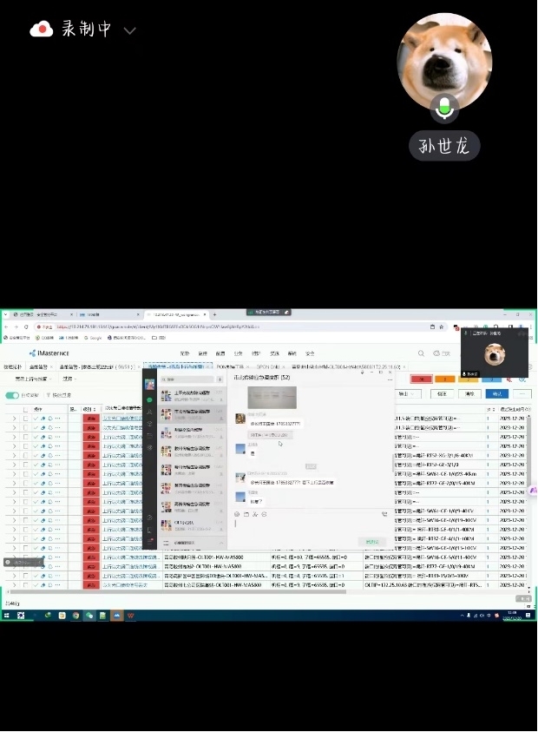Click the green chat icon in the WeChat sidebar
538x732 pixels.
(149, 399)
